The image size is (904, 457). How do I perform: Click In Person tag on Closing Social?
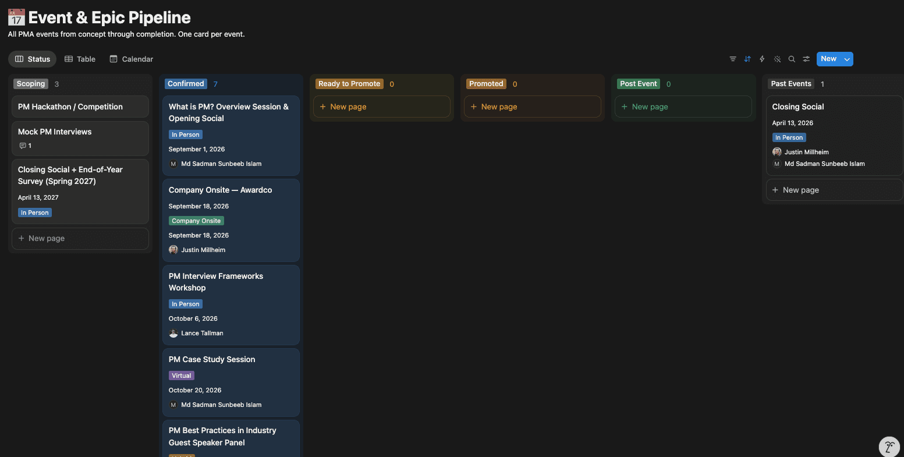click(789, 137)
